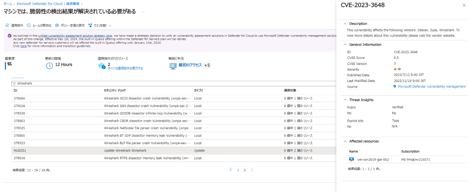The image size is (469, 192).
Task: Click the exempted resources cube icon
Action: [x=102, y=66]
